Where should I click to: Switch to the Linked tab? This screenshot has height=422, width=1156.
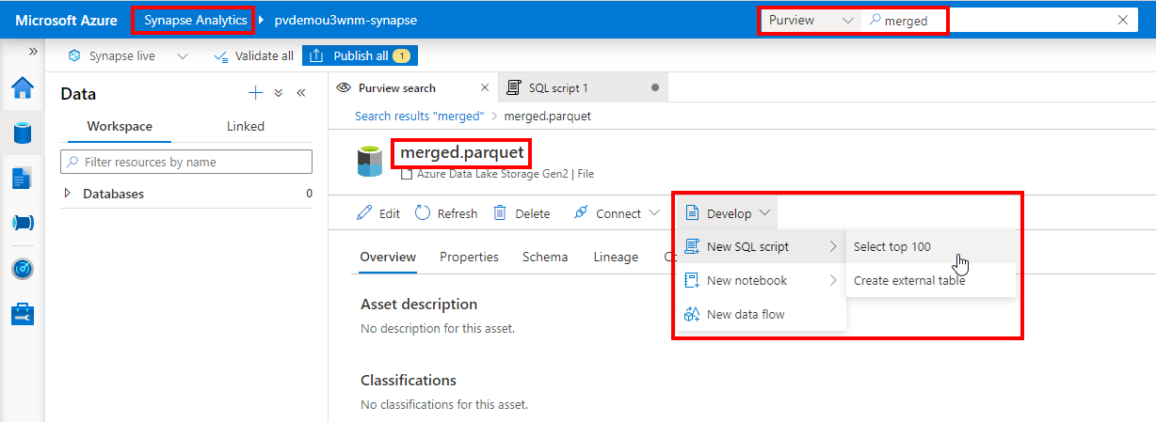246,126
